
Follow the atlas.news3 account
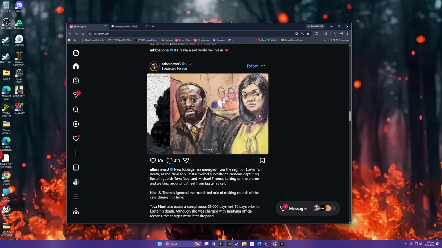tap(252, 66)
